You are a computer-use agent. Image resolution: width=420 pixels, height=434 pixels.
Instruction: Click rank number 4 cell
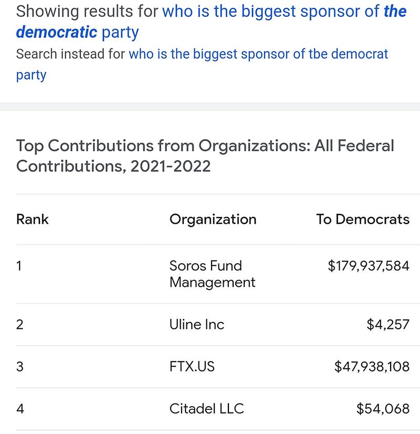point(19,408)
